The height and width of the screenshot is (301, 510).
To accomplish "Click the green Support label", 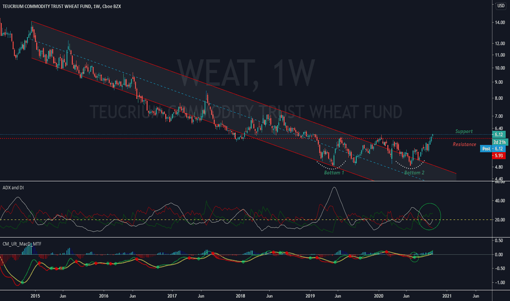I will pos(464,131).
